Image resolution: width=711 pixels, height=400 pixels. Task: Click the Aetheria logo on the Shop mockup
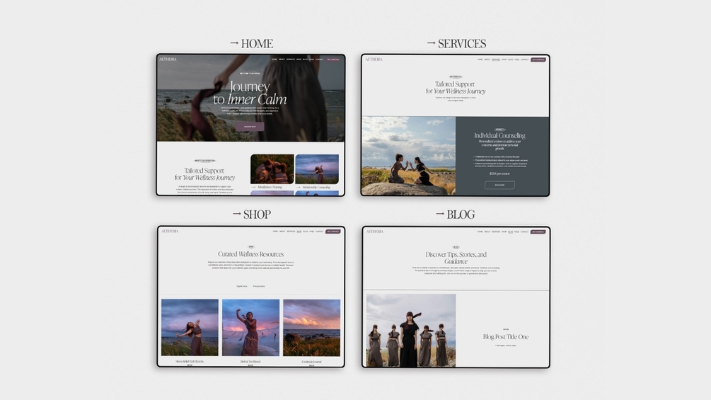tap(170, 232)
